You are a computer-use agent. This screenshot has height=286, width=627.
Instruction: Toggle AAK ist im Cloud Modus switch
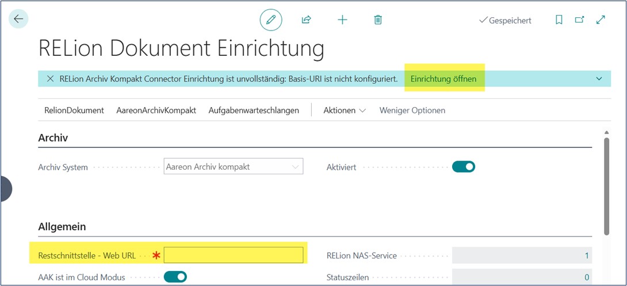tap(175, 276)
